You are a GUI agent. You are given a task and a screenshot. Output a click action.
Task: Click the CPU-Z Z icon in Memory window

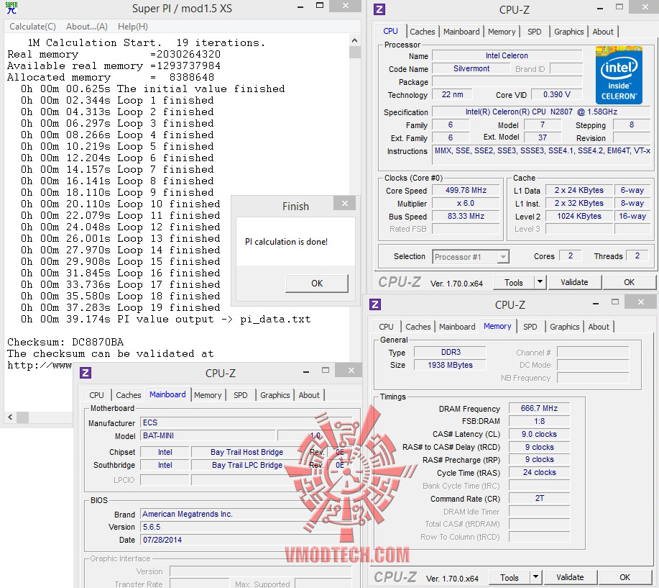[x=375, y=304]
